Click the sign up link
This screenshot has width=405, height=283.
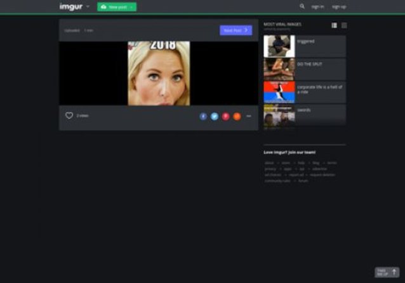pyautogui.click(x=339, y=7)
